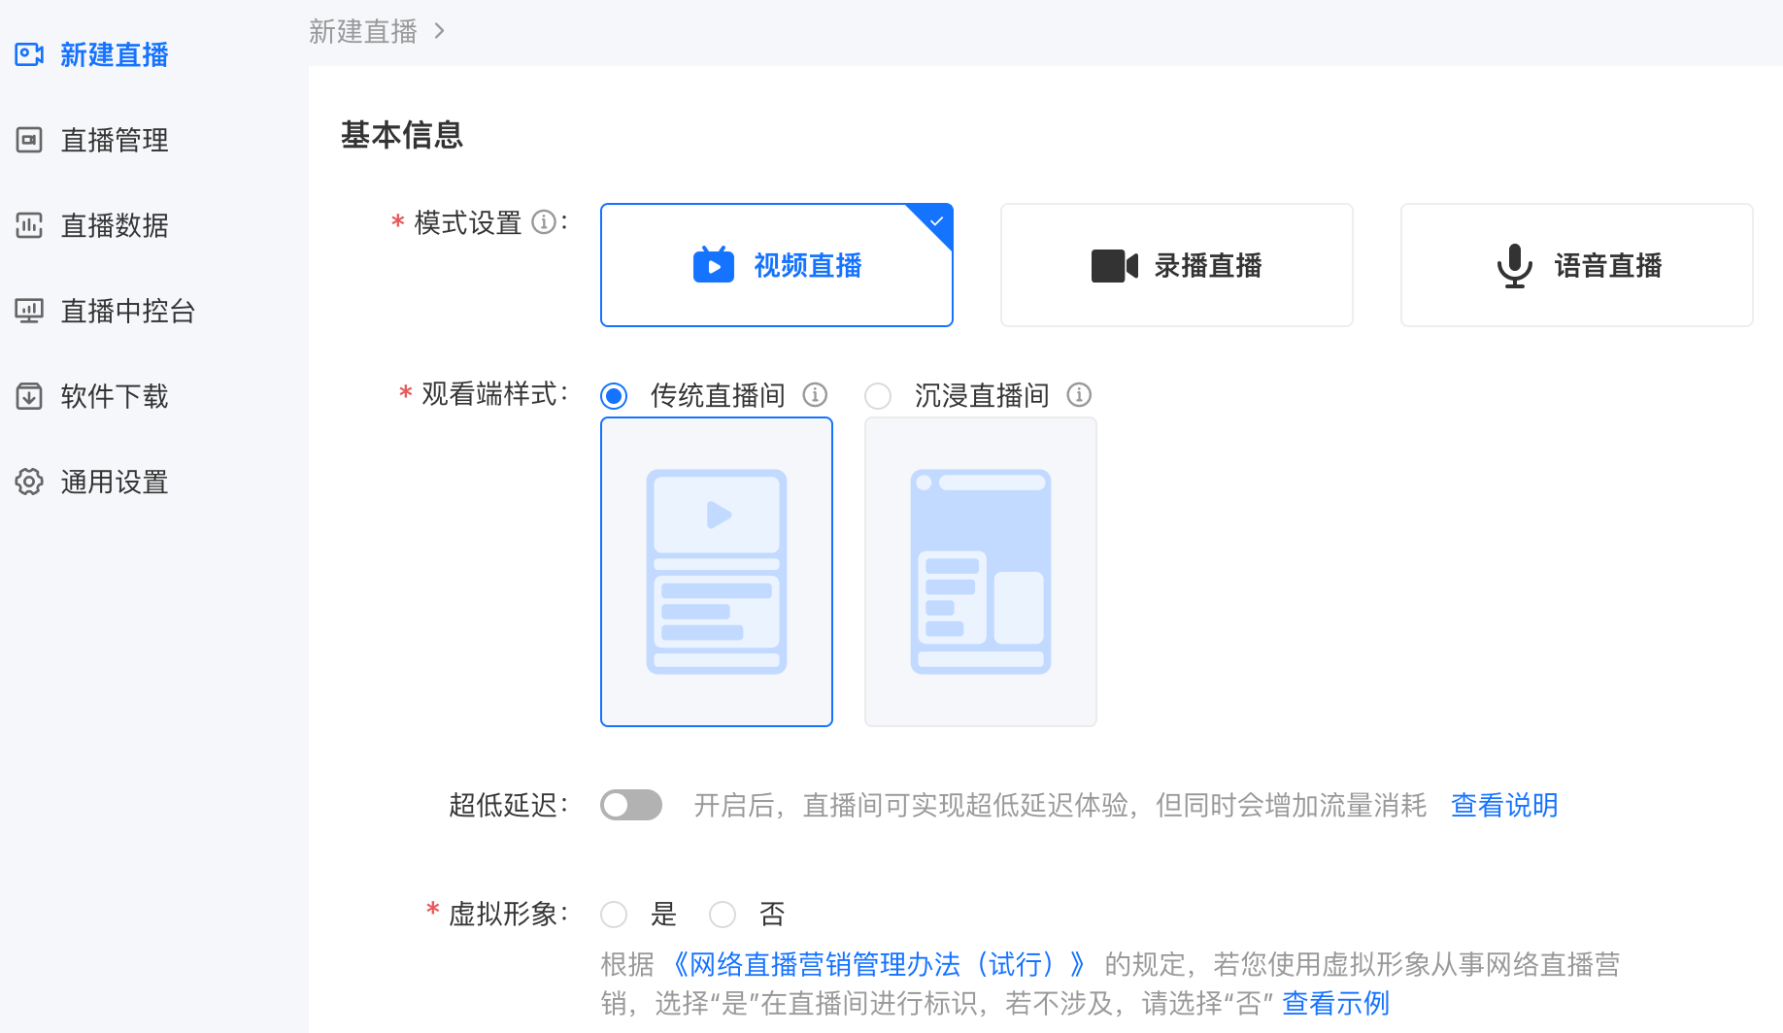Click the 直播中控台 monitor icon

click(x=29, y=311)
